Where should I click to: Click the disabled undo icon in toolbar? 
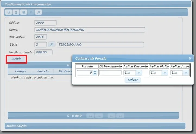coord(31,12)
